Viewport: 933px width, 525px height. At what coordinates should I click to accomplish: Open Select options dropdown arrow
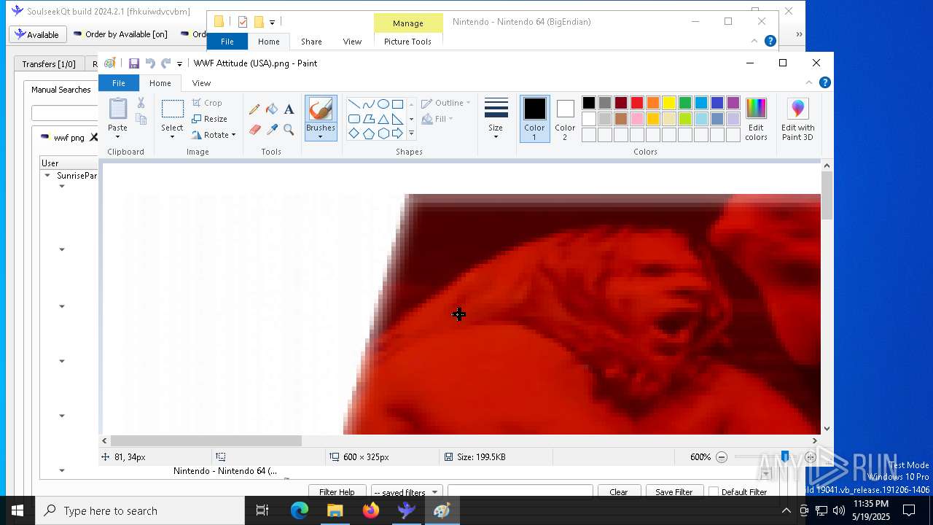173,137
